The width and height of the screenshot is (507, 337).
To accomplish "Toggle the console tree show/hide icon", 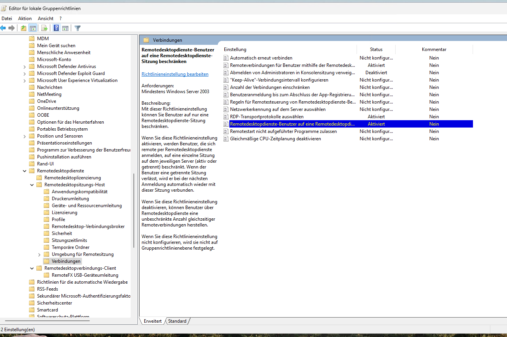I will pyautogui.click(x=33, y=28).
